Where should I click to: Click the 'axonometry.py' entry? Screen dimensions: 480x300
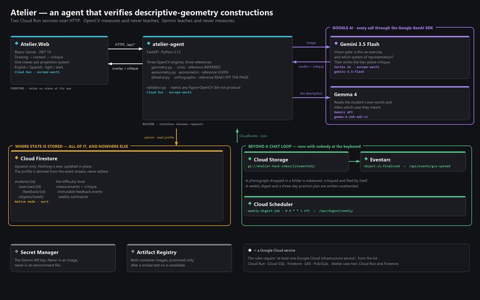[x=163, y=72]
